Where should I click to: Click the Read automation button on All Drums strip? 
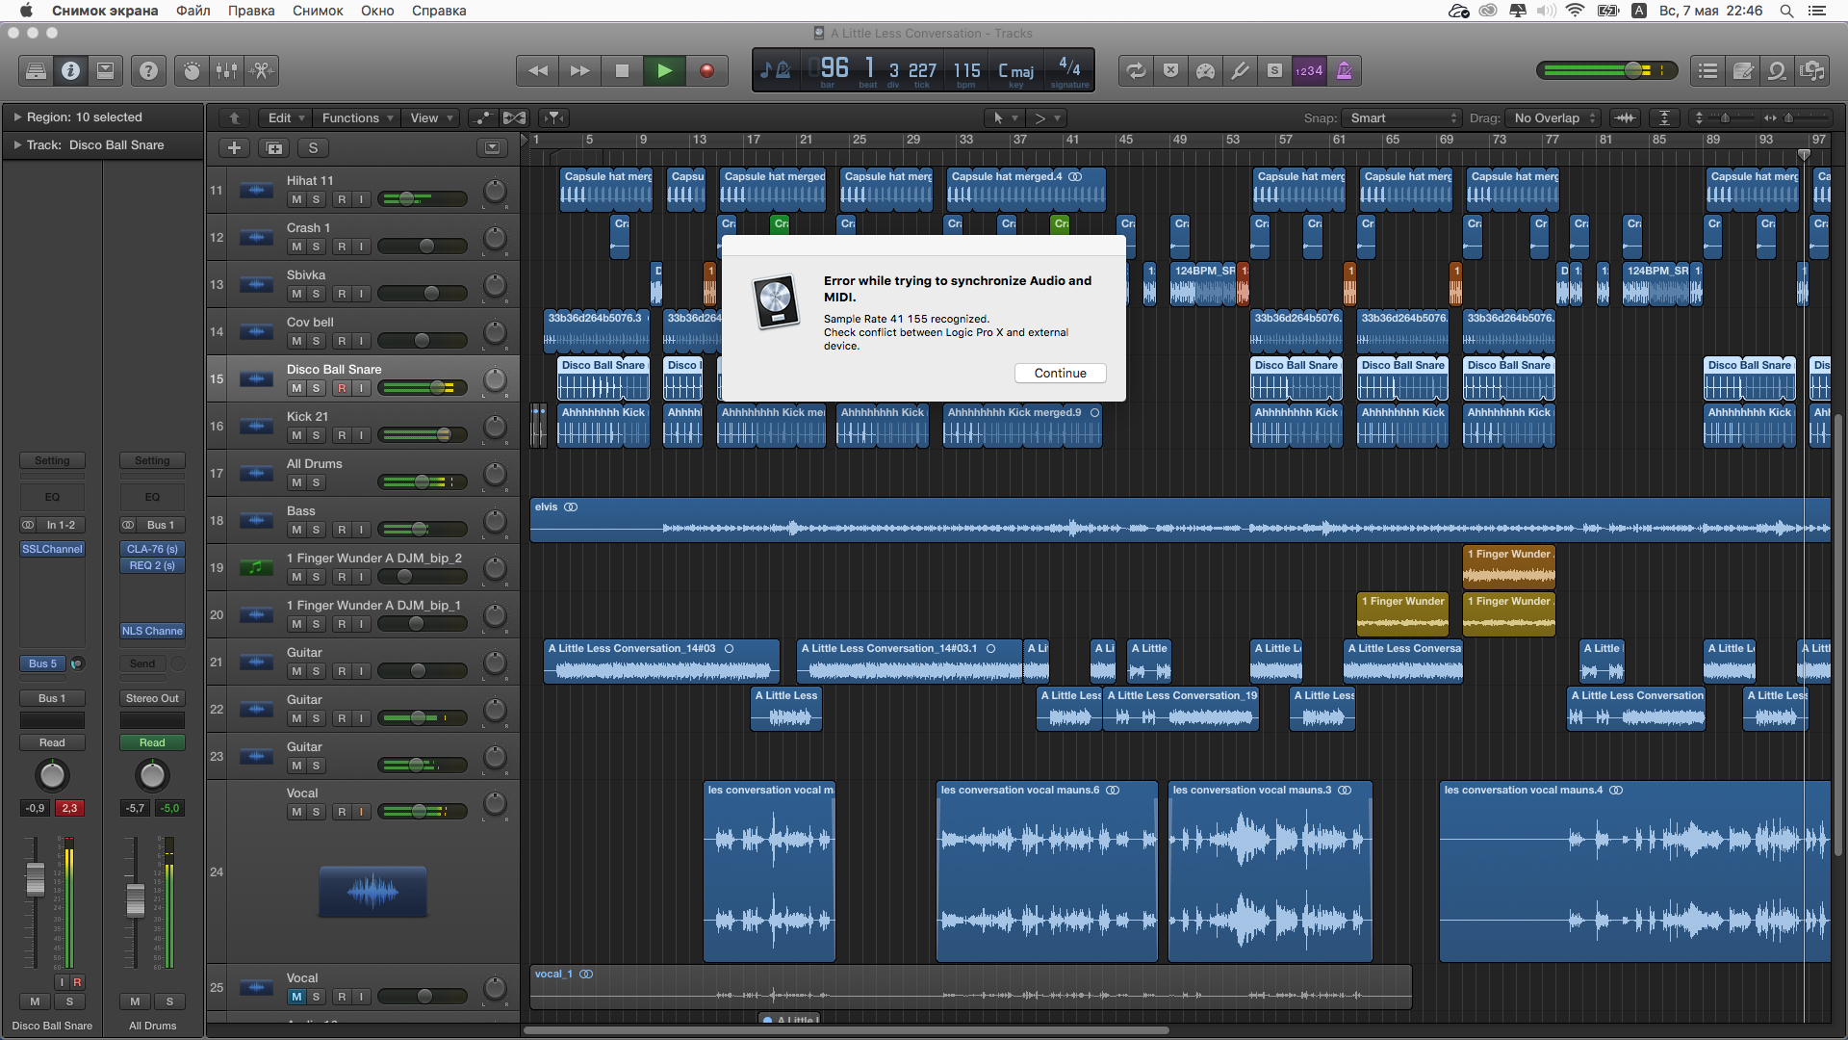152,742
